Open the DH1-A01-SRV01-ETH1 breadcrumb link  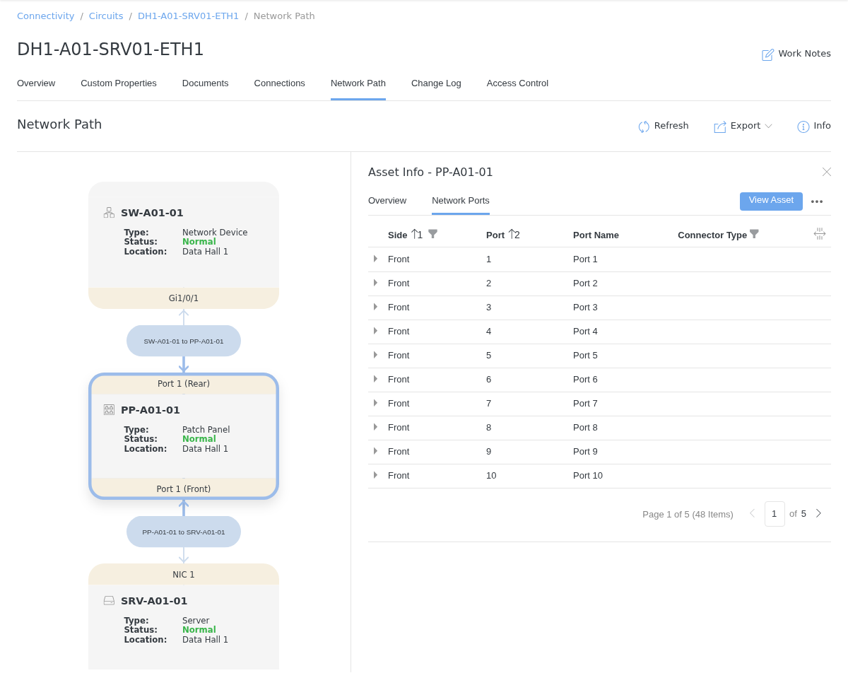(x=189, y=16)
